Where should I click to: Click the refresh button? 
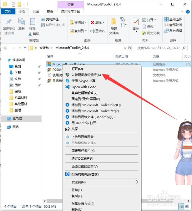click(129, 48)
